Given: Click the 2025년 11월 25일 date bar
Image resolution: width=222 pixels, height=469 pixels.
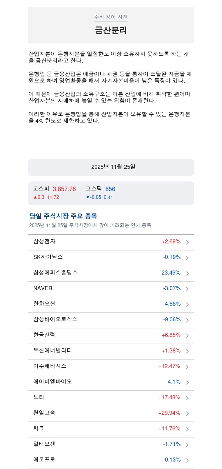Looking at the screenshot, I should pyautogui.click(x=111, y=167).
